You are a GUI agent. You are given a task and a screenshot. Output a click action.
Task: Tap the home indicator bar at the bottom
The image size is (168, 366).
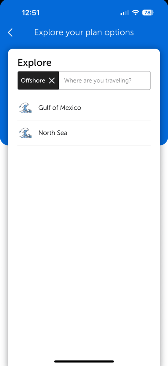(84, 361)
